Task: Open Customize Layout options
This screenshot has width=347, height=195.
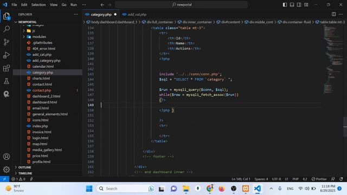Action: tap(306, 5)
